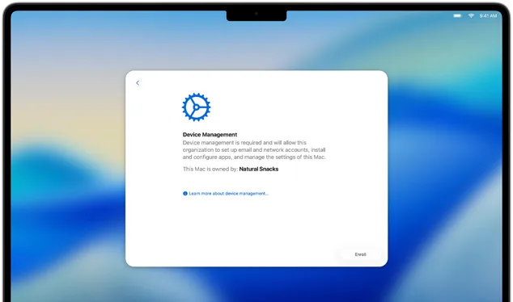Click the 'This Mac is owned by:' label
The width and height of the screenshot is (513, 302).
pyautogui.click(x=210, y=169)
